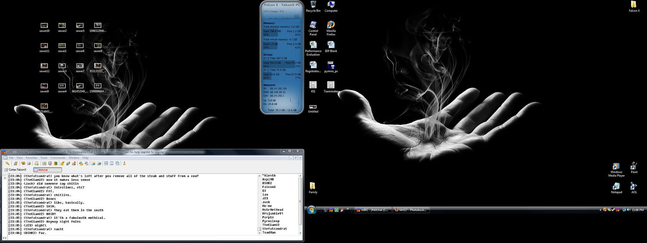Screen dimensions: 647x243
Task: Select nickname ~Alenth in nick list
Action: 269,175
